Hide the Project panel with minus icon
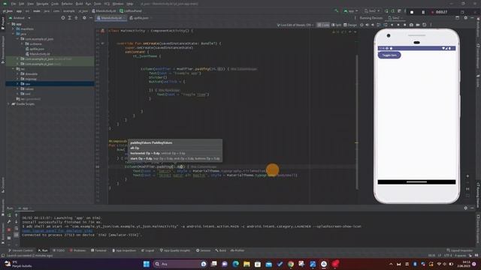This screenshot has height=270, width=481. 91,18
